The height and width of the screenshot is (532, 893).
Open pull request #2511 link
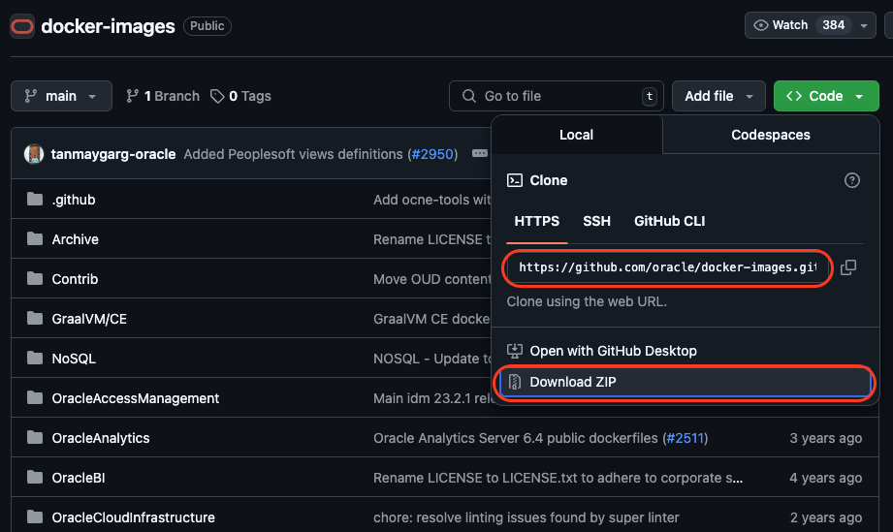(686, 438)
